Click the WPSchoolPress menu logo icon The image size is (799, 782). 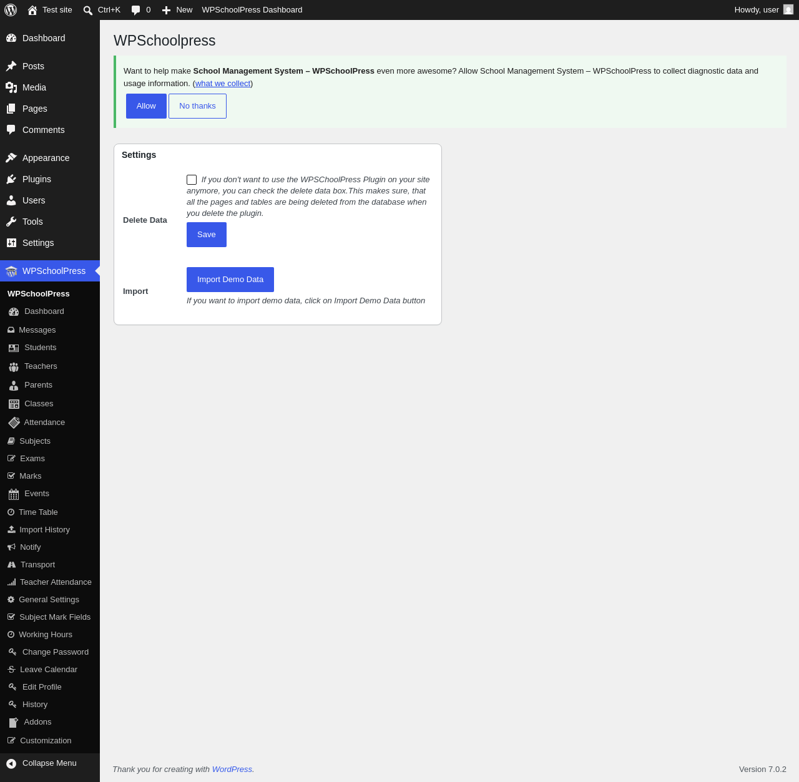pos(11,271)
